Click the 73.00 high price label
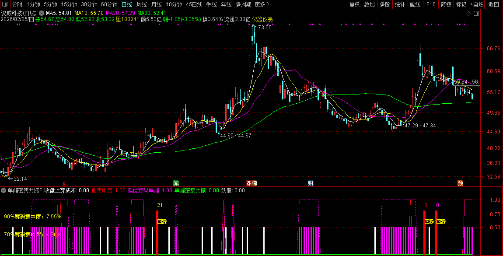 click(265, 28)
